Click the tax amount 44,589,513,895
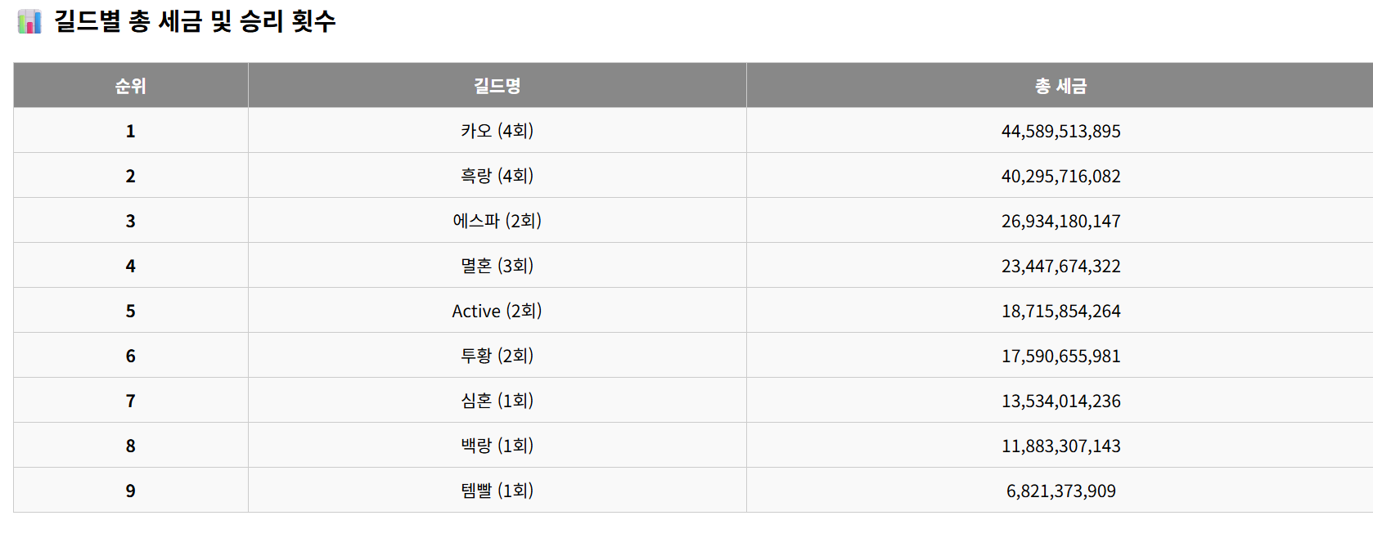This screenshot has width=1373, height=547. tap(1060, 131)
